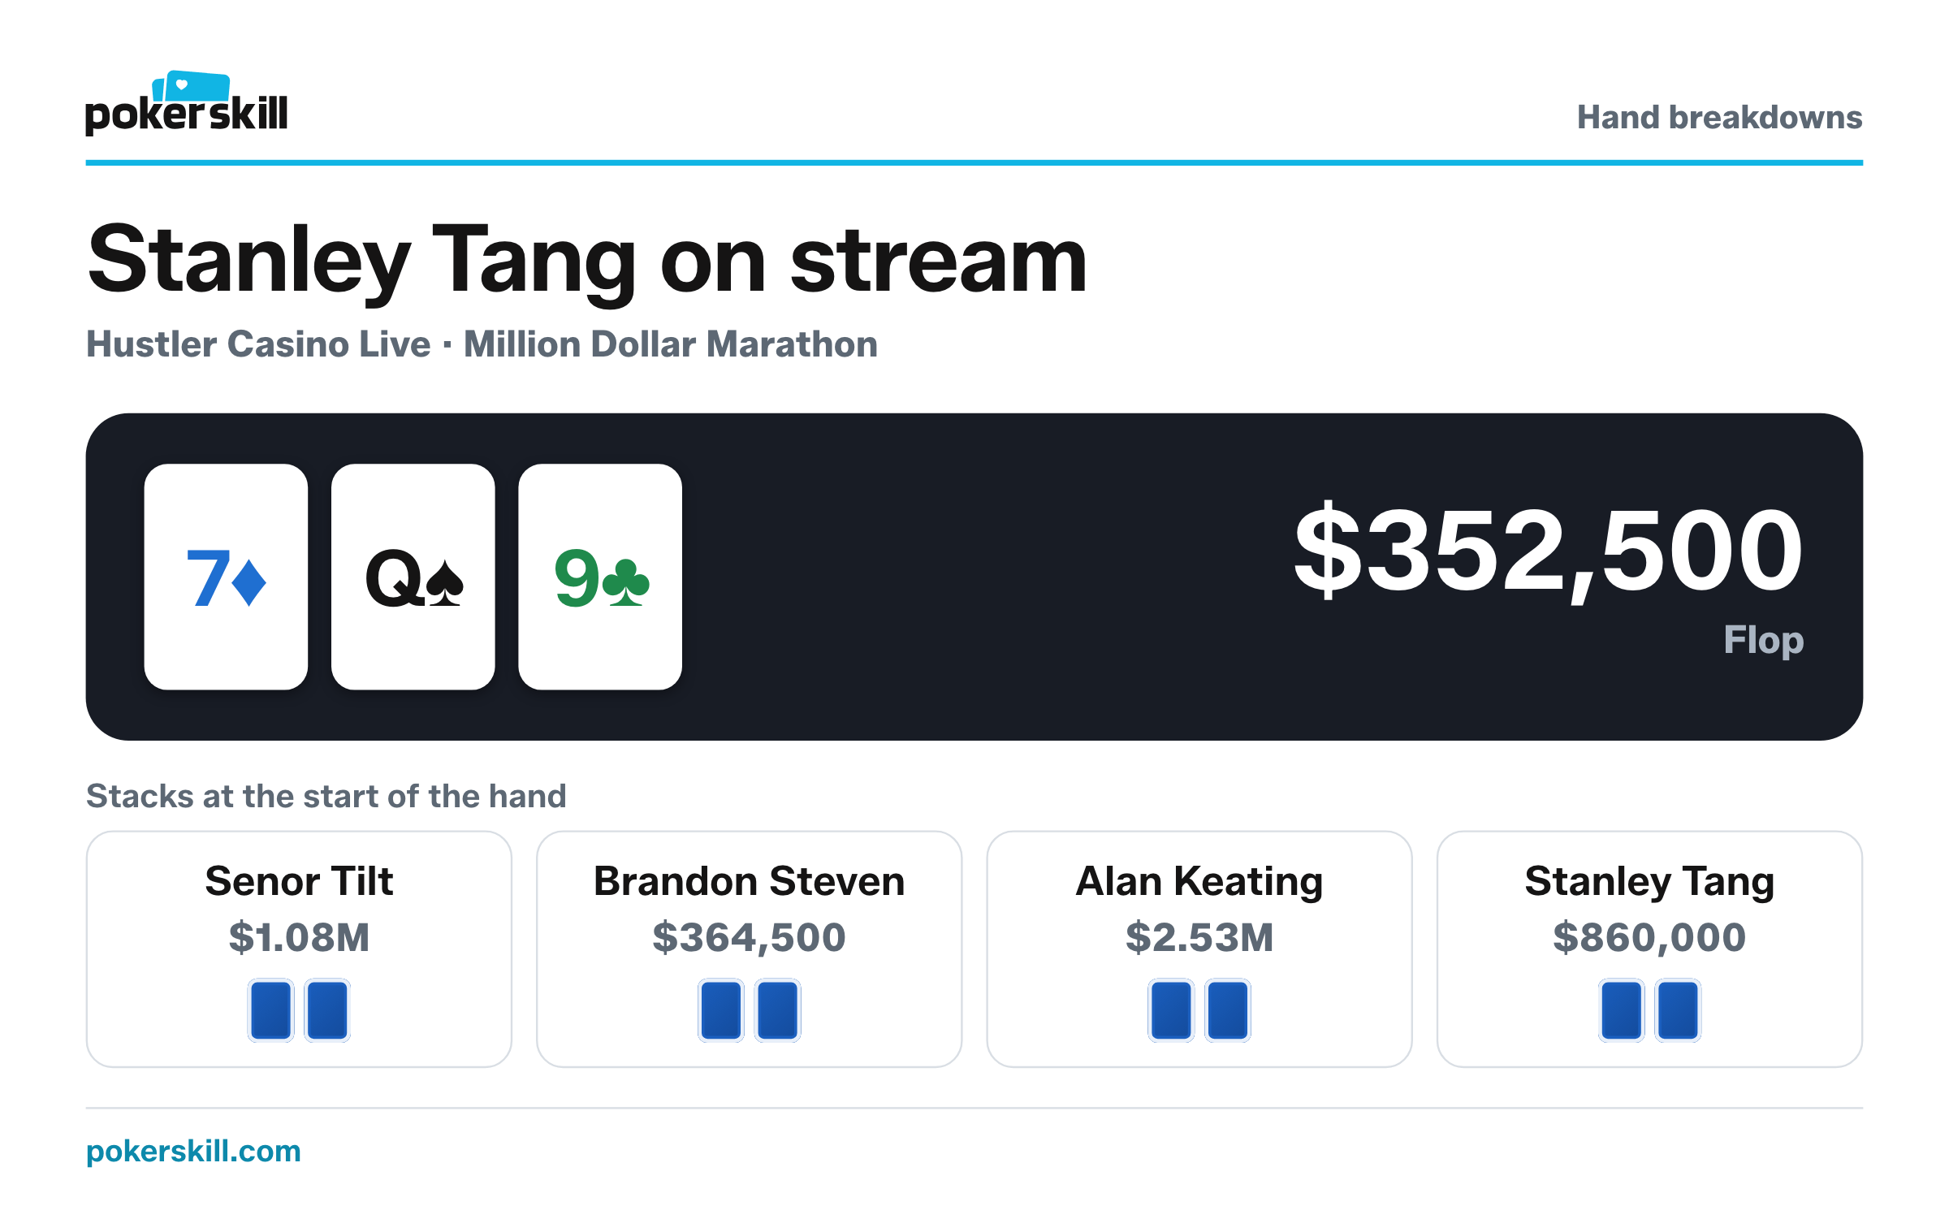Viewport: 1949px width, 1232px height.
Task: Click Stanley Tang's face-down hole cards
Action: [1649, 1009]
